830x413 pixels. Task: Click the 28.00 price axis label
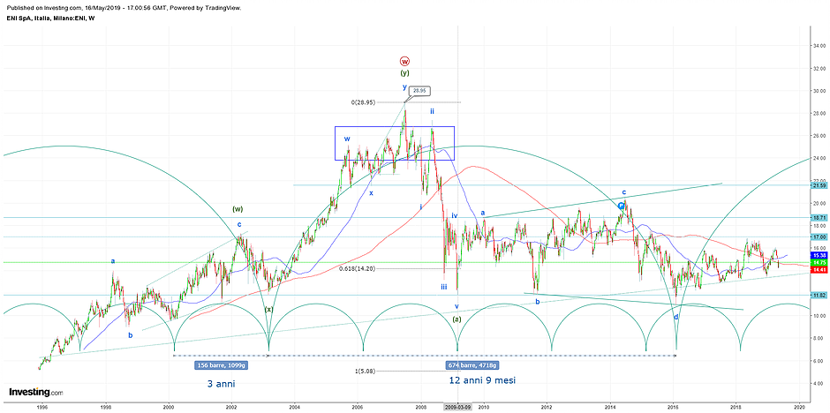[x=819, y=114]
